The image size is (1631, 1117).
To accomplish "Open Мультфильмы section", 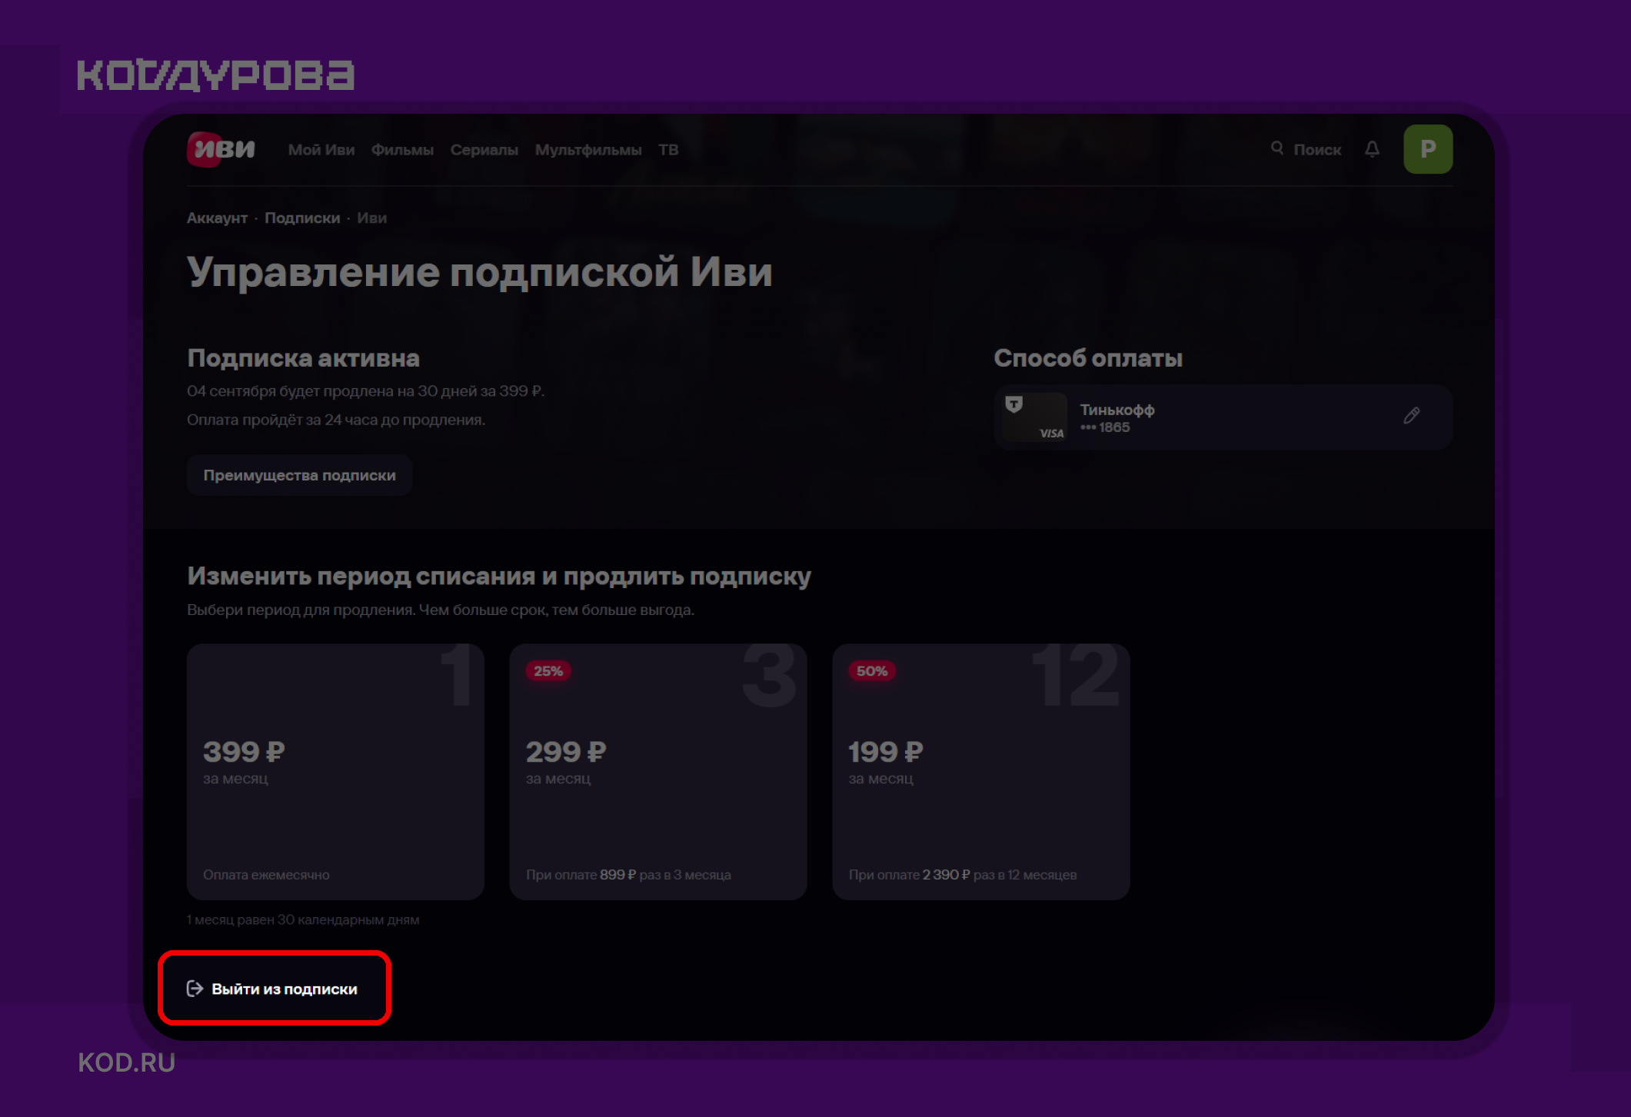I will pyautogui.click(x=588, y=150).
